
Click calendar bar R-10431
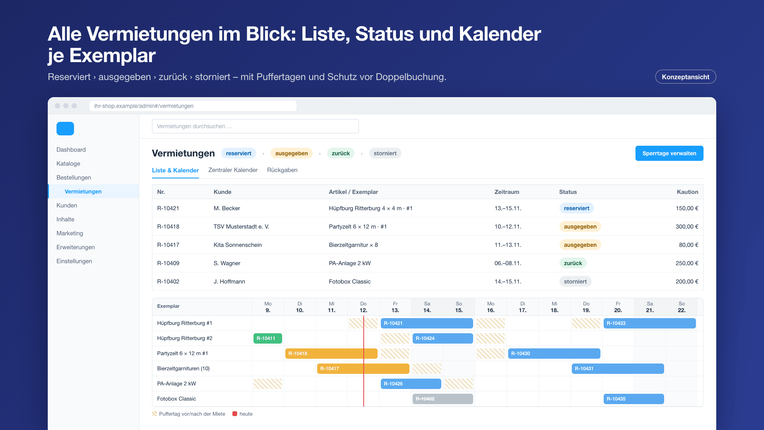pyautogui.click(x=618, y=369)
